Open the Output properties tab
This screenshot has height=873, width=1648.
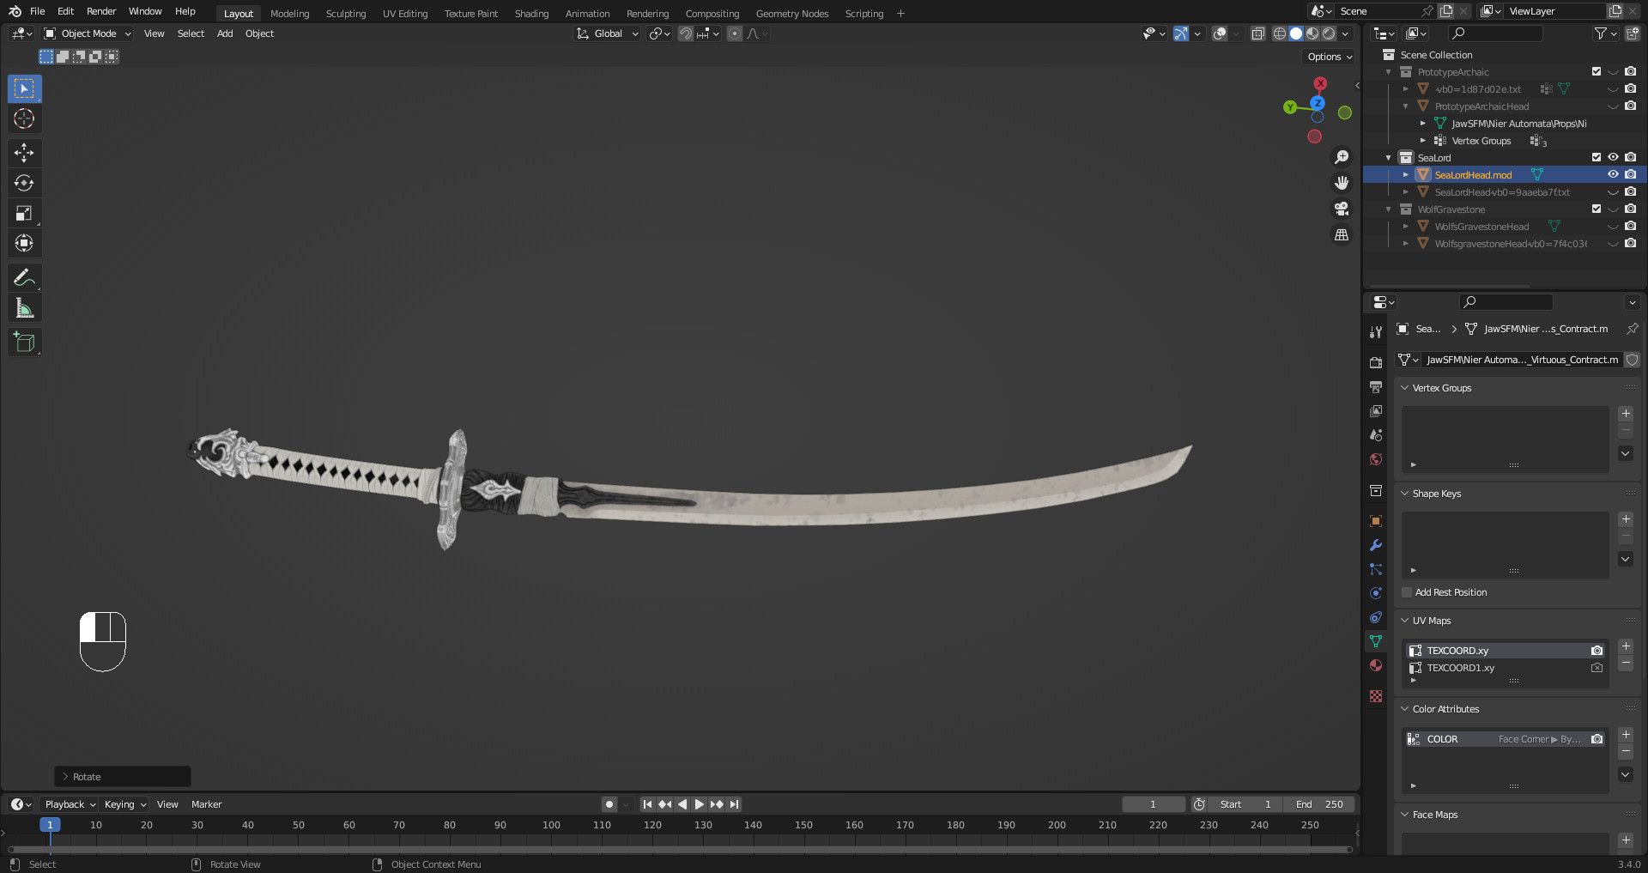tap(1376, 386)
